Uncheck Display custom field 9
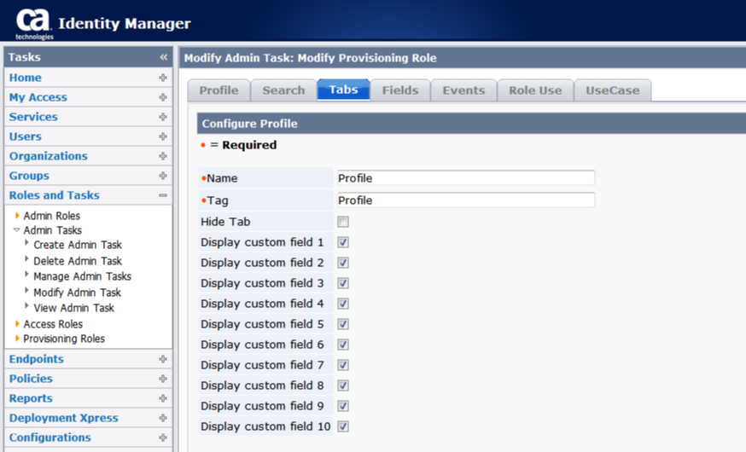This screenshot has width=746, height=452. tap(343, 405)
